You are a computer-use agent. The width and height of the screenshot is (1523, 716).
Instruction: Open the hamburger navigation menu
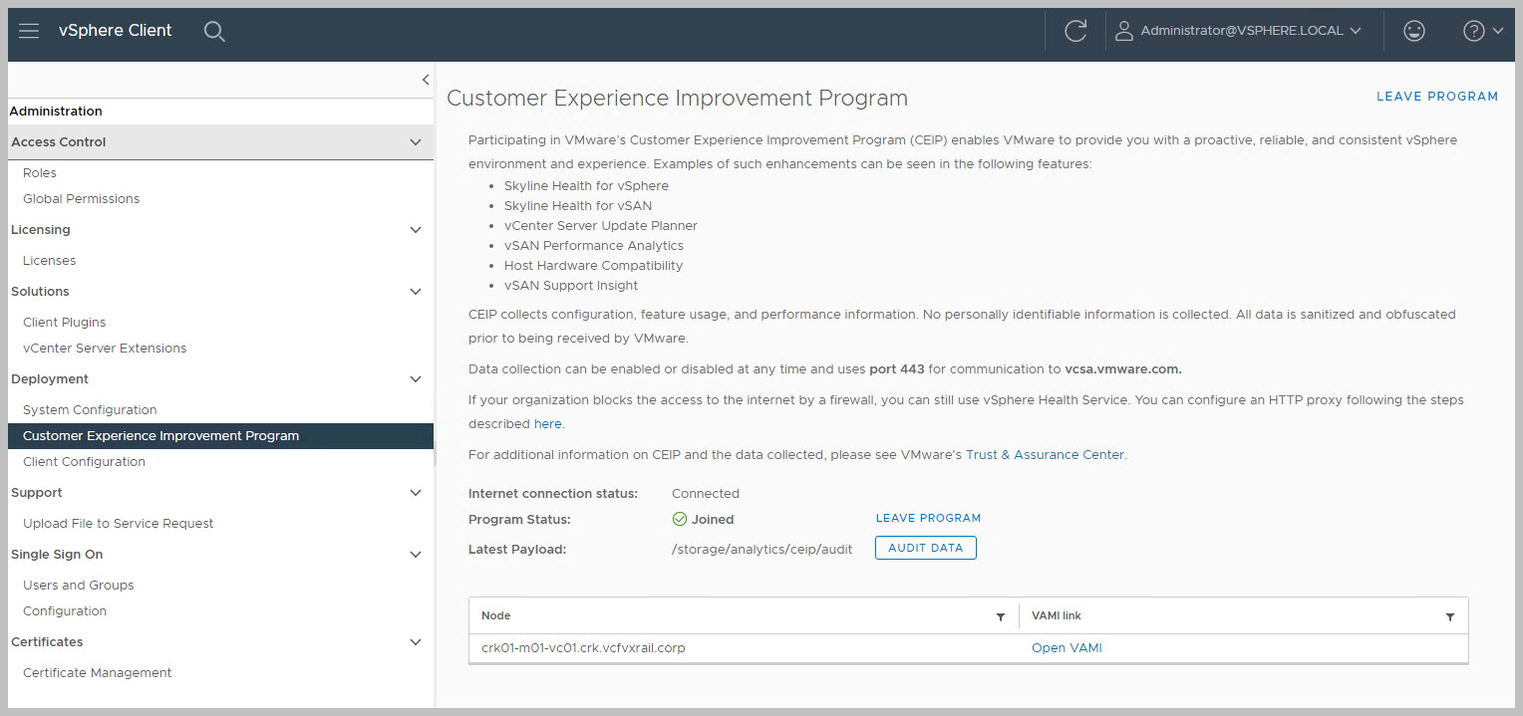point(29,31)
